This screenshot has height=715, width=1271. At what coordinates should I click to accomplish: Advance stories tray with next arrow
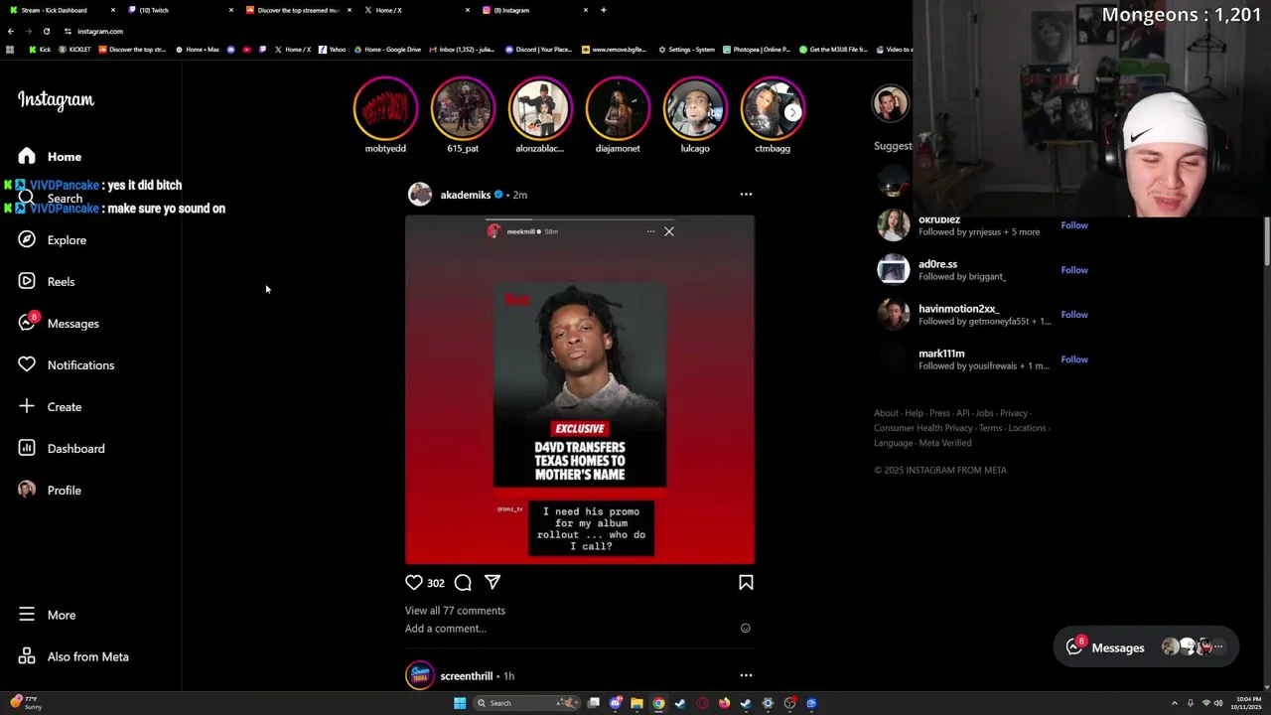pyautogui.click(x=792, y=112)
